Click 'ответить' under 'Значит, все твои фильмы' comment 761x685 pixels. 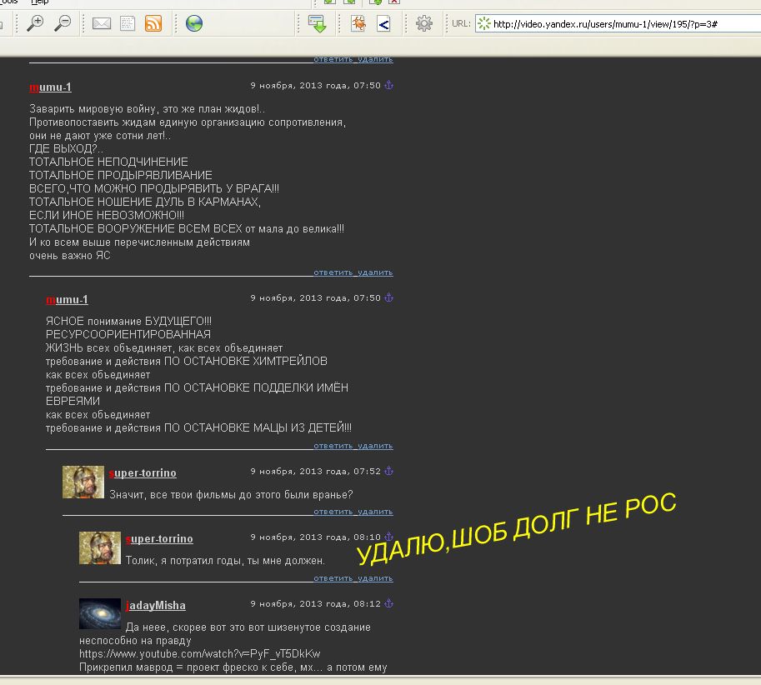pyautogui.click(x=333, y=512)
